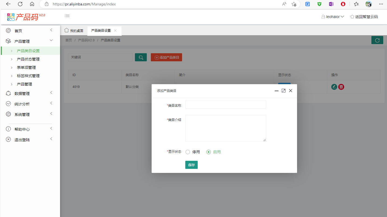The width and height of the screenshot is (387, 217).
Task: Click the 类目名称 input field
Action: 225,105
